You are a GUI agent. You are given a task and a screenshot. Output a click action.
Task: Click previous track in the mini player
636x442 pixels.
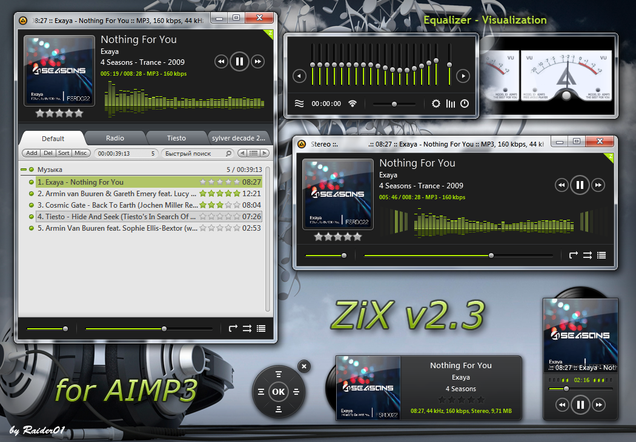(x=561, y=404)
